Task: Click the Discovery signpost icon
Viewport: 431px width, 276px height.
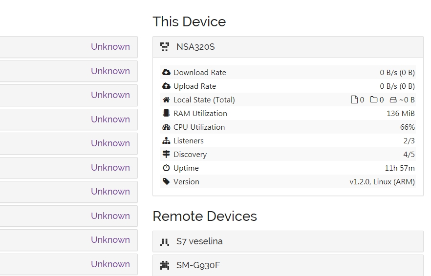Action: tap(166, 154)
